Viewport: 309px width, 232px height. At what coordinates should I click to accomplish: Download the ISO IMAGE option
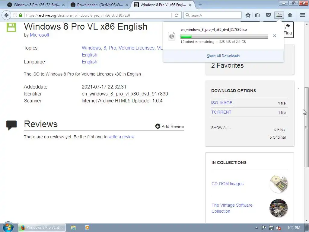222,103
